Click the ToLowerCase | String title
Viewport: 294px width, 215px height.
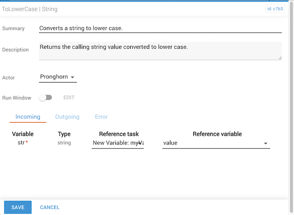point(30,9)
